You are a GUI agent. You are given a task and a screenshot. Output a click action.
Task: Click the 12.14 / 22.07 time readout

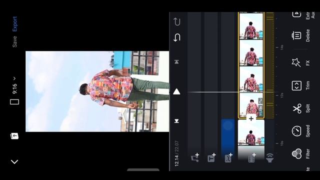(176, 153)
